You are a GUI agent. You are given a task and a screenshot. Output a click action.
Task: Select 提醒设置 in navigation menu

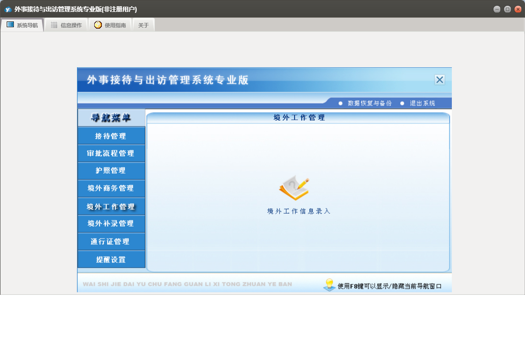(x=111, y=260)
